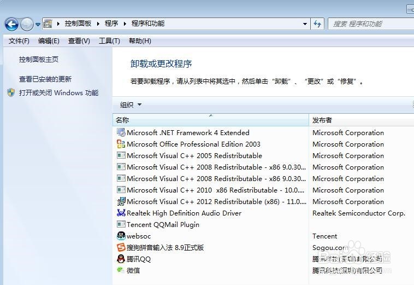Open the 组织 dropdown menu
Screen dimensions: 414x285
tap(131, 104)
